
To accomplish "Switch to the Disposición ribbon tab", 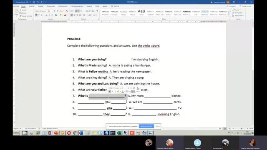I will [x=51, y=6].
